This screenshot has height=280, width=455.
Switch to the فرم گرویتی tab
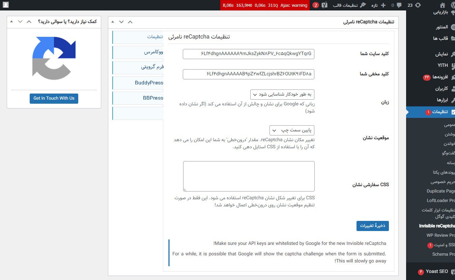[138, 67]
